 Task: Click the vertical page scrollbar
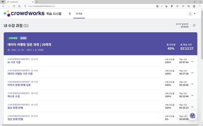coord(202,35)
